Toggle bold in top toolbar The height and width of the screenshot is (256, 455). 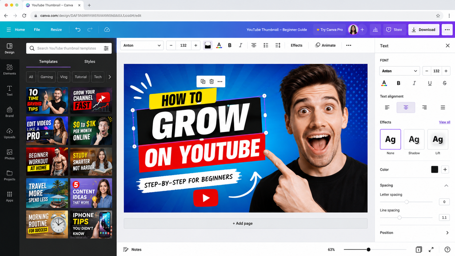(230, 45)
